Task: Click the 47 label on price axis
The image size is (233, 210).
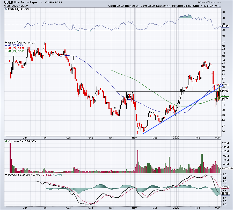Action: click(223, 43)
